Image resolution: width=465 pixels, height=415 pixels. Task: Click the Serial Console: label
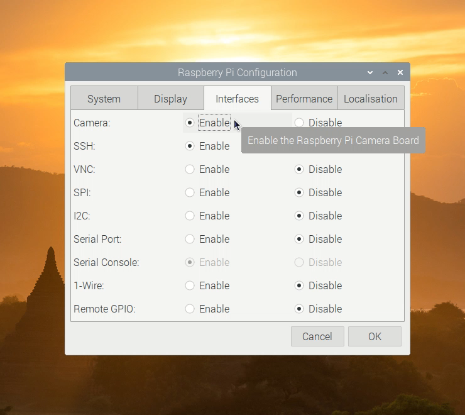[106, 262]
